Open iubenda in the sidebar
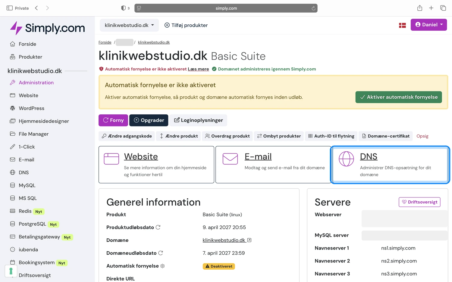 coord(28,250)
